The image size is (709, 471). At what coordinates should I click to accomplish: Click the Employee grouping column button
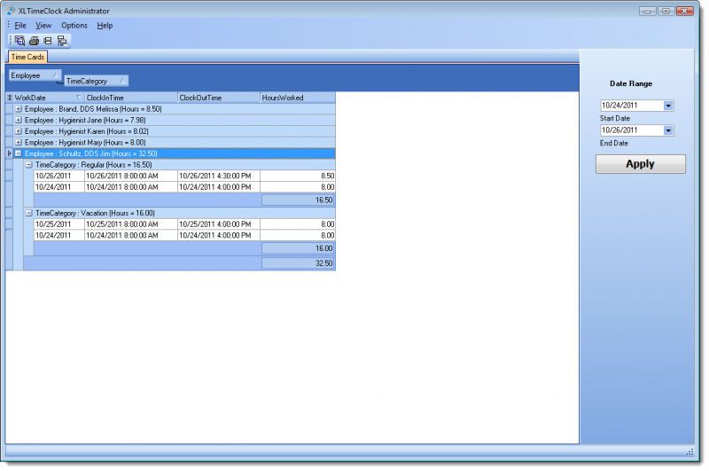point(35,75)
